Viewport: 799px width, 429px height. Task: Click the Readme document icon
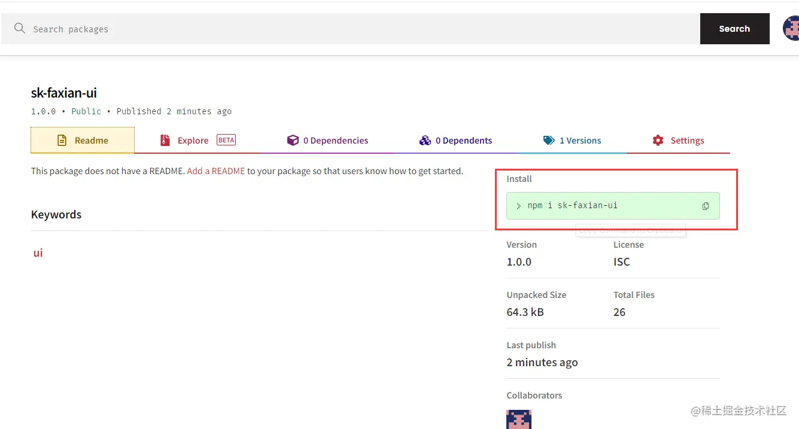pos(62,141)
